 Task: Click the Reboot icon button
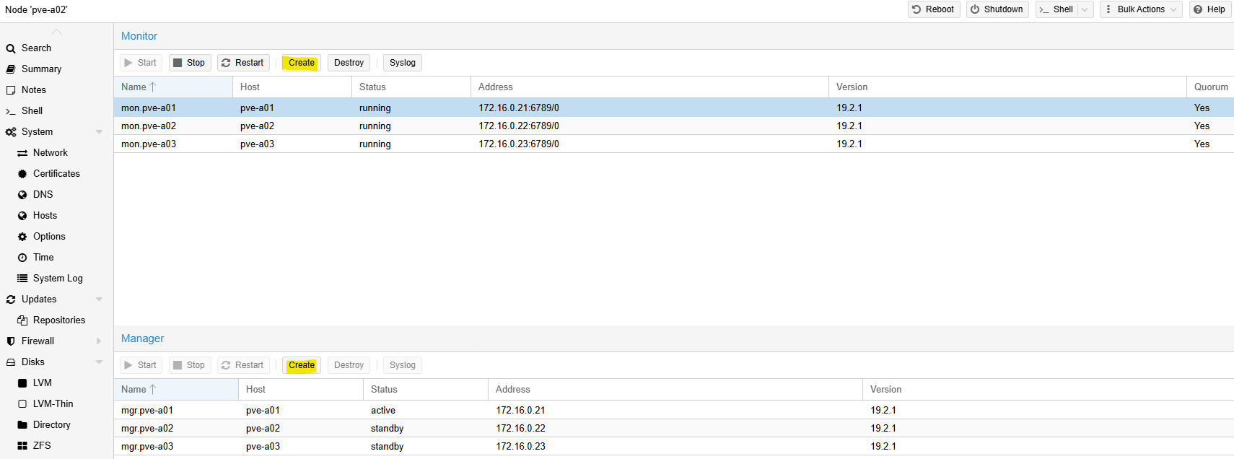916,9
